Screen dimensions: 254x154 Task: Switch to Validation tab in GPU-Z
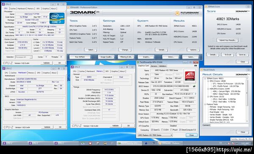pos(163,66)
